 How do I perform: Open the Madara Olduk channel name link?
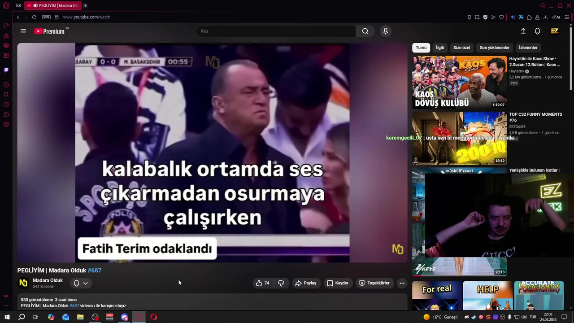tap(48, 280)
